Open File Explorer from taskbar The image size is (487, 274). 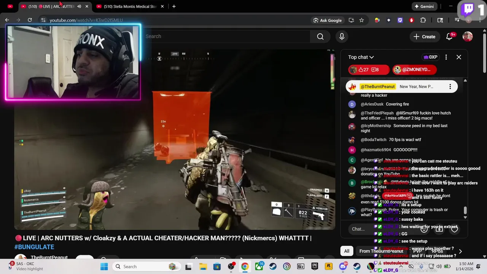point(203,266)
